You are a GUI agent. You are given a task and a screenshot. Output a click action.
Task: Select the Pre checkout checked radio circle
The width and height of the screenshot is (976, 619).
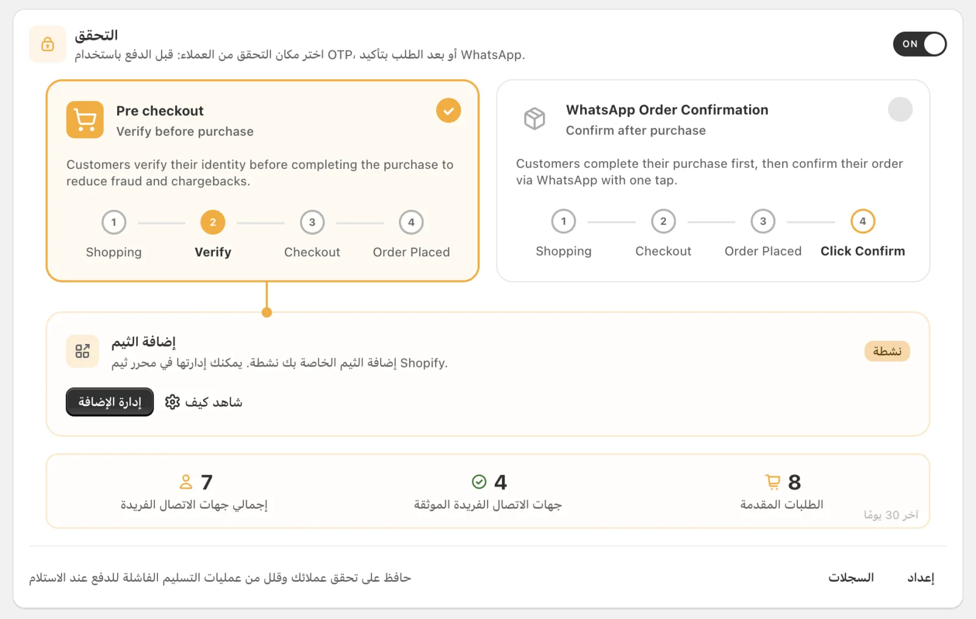click(448, 110)
